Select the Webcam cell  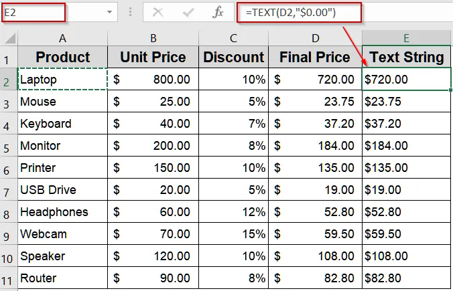pos(63,233)
